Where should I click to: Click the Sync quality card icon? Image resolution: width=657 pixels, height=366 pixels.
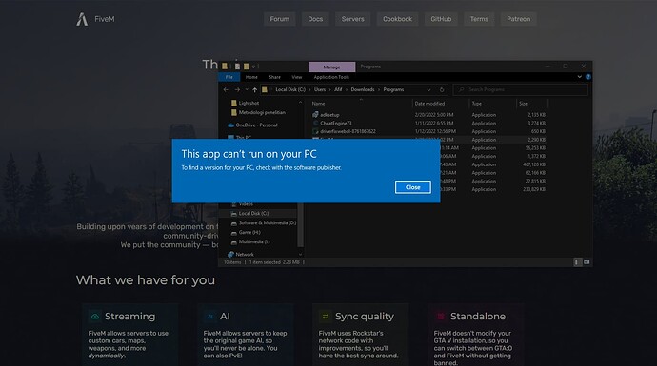[325, 317]
